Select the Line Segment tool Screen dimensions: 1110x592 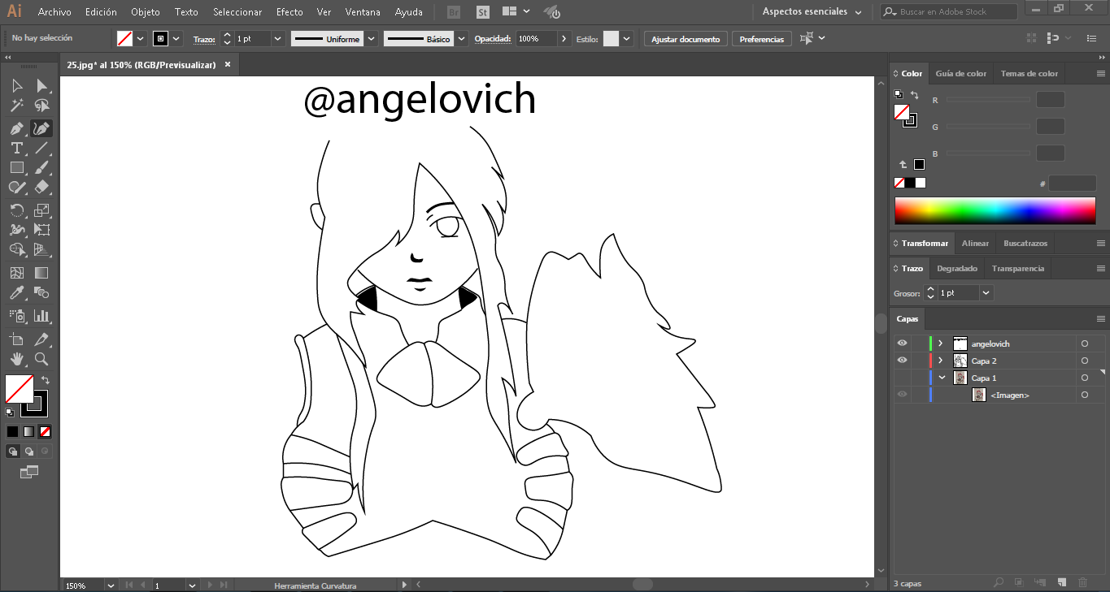tap(41, 148)
